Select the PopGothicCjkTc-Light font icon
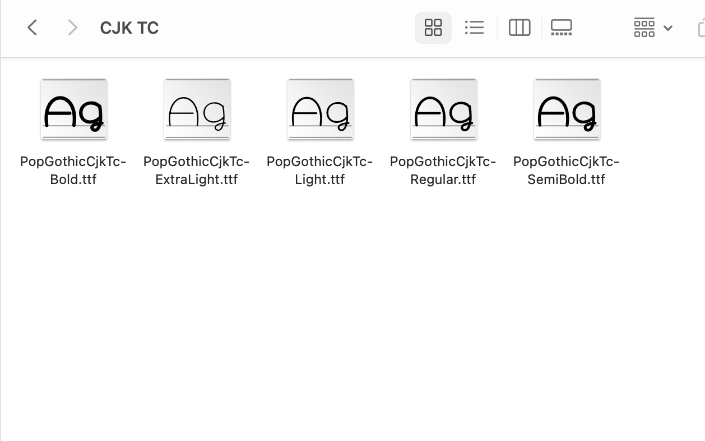The height and width of the screenshot is (441, 705). coord(320,109)
